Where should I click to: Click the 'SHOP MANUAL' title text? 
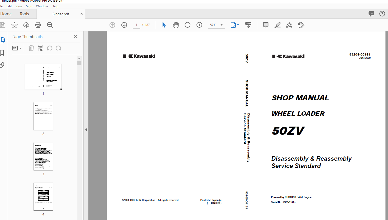(x=300, y=98)
